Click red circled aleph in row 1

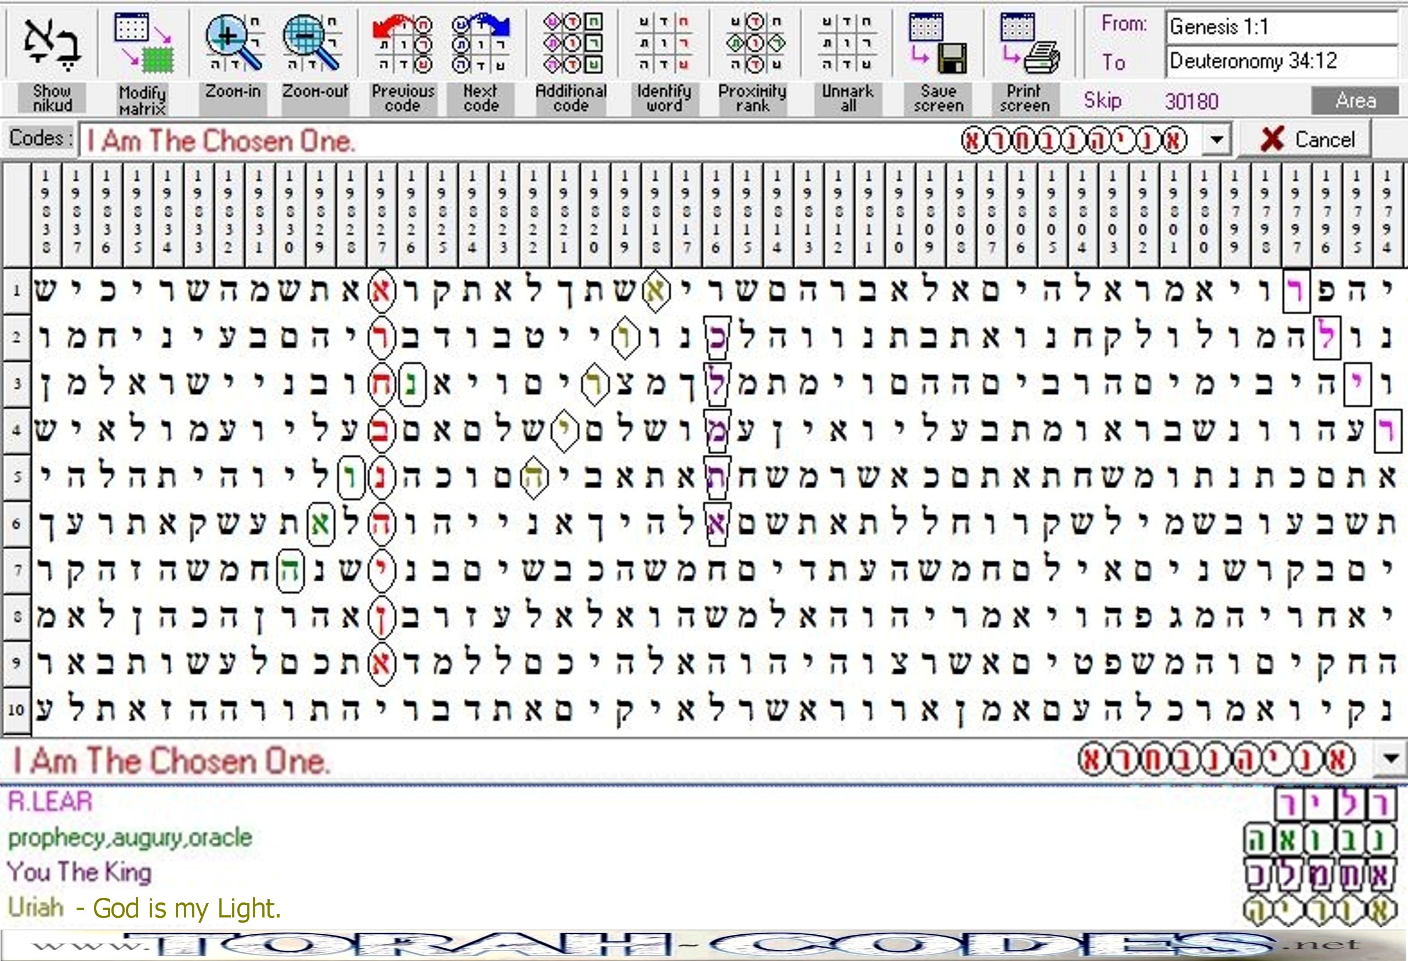click(x=381, y=292)
